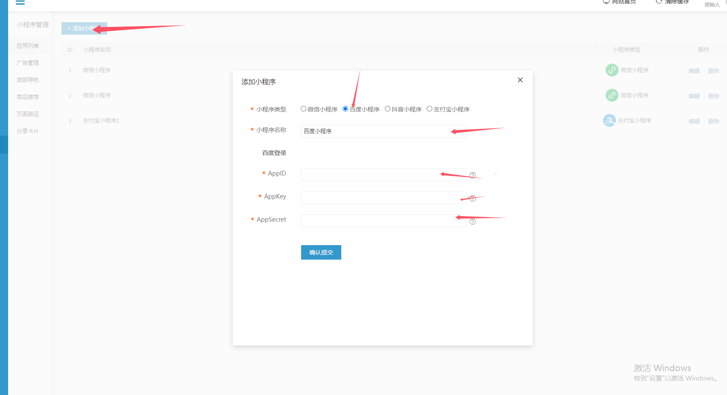Click 编辑 for row 2

point(694,96)
